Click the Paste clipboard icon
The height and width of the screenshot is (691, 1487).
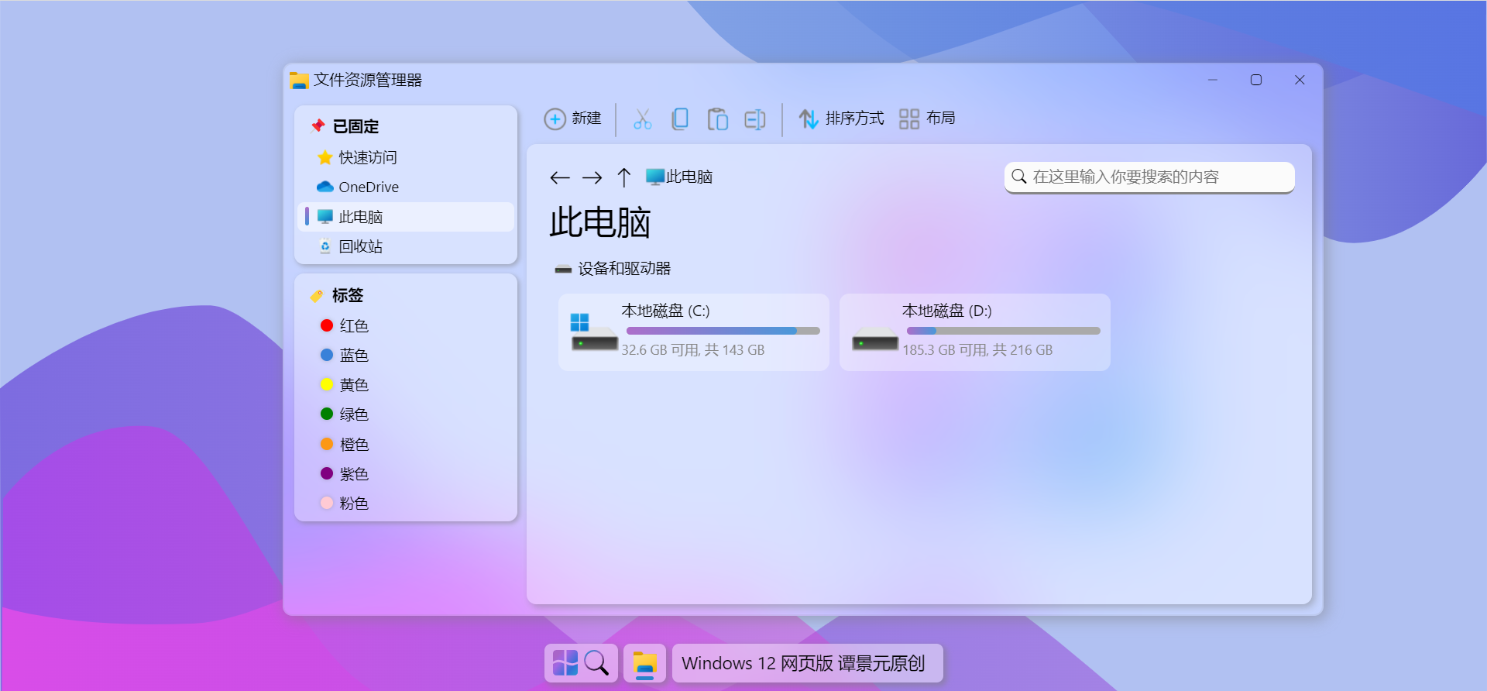click(717, 119)
